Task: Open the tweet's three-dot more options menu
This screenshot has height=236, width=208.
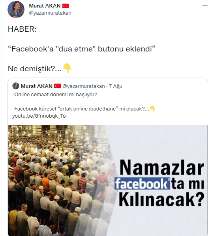Action: [205, 6]
